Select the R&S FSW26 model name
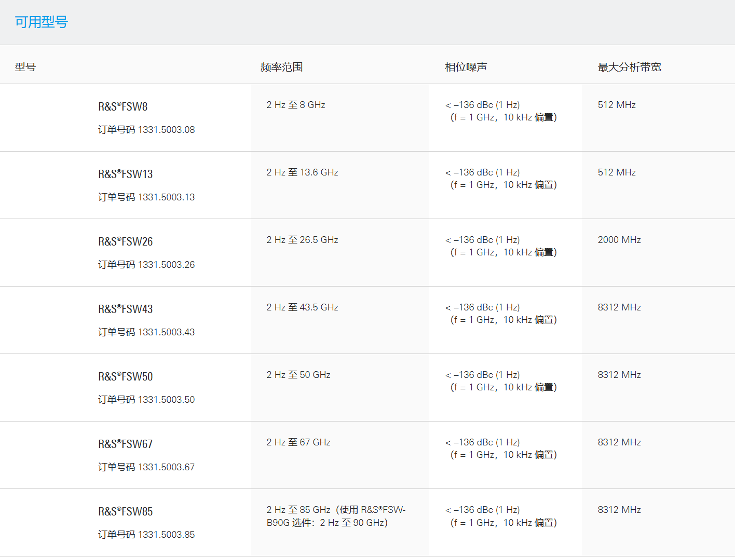735x557 pixels. pos(126,241)
